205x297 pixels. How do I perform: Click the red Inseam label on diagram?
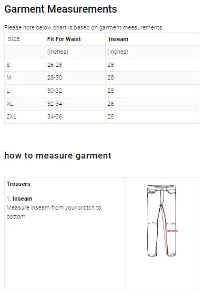[172, 231]
